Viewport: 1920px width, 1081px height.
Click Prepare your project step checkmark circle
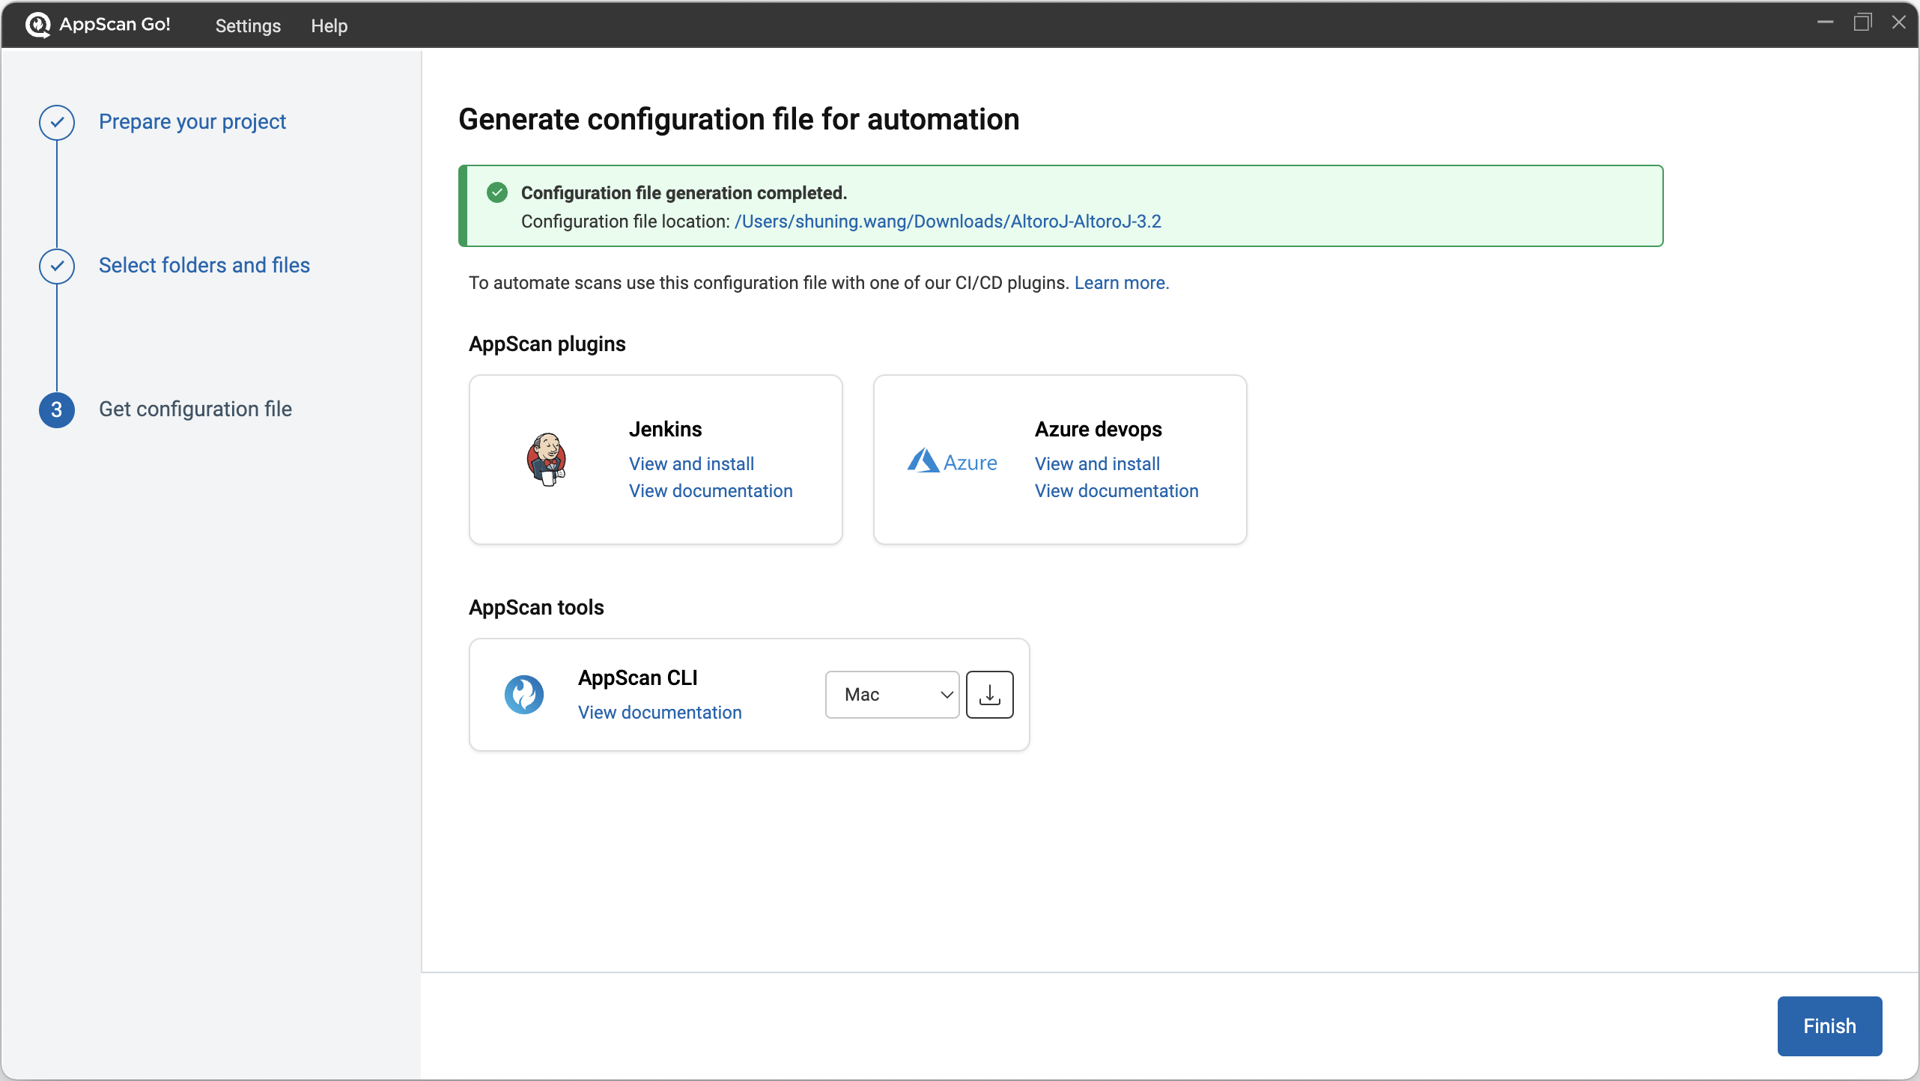(x=57, y=122)
